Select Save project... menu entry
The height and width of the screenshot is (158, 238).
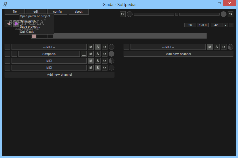tap(36, 26)
